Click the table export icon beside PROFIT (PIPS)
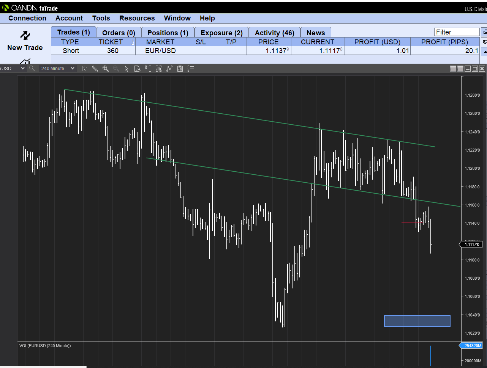Image resolution: width=487 pixels, height=368 pixels. 484,41
